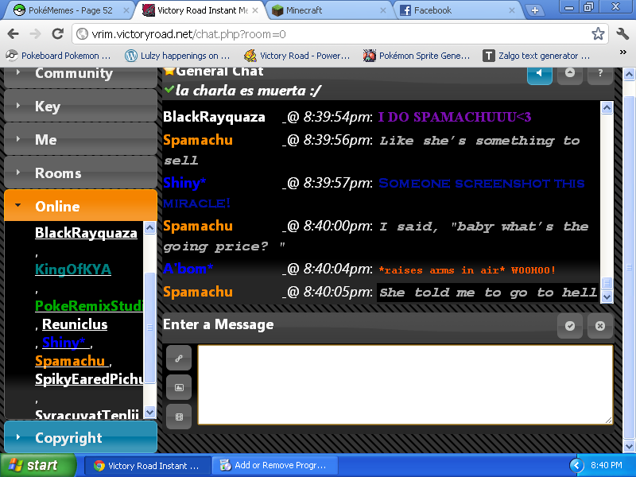Expand the Rooms sidebar section
Image resolution: width=636 pixels, height=477 pixels.
(x=79, y=173)
